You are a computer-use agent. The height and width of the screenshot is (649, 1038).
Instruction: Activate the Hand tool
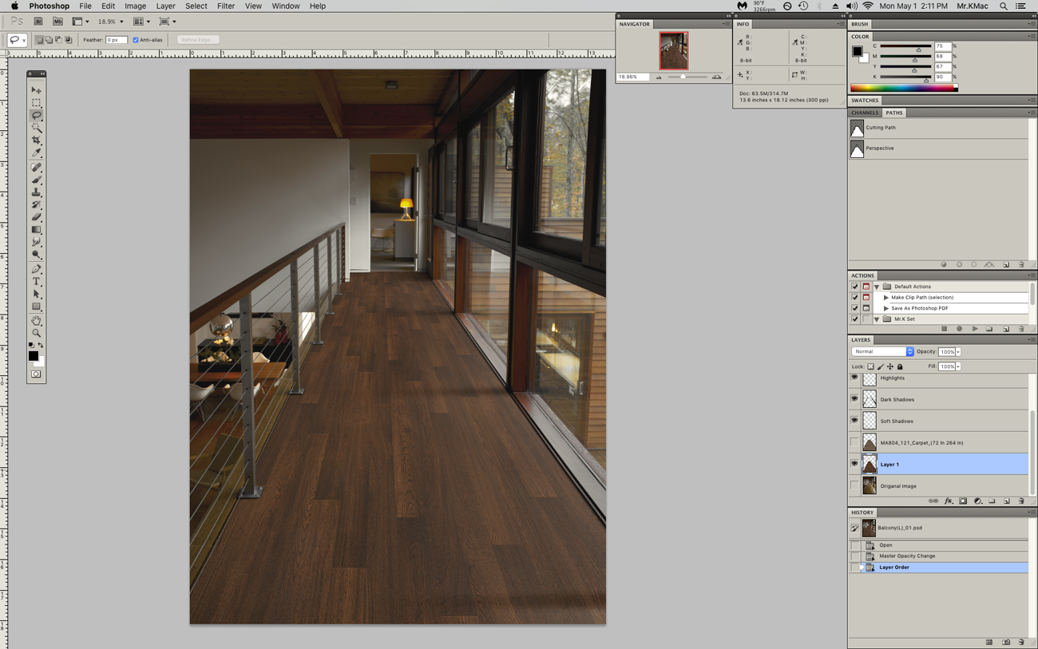tap(36, 320)
